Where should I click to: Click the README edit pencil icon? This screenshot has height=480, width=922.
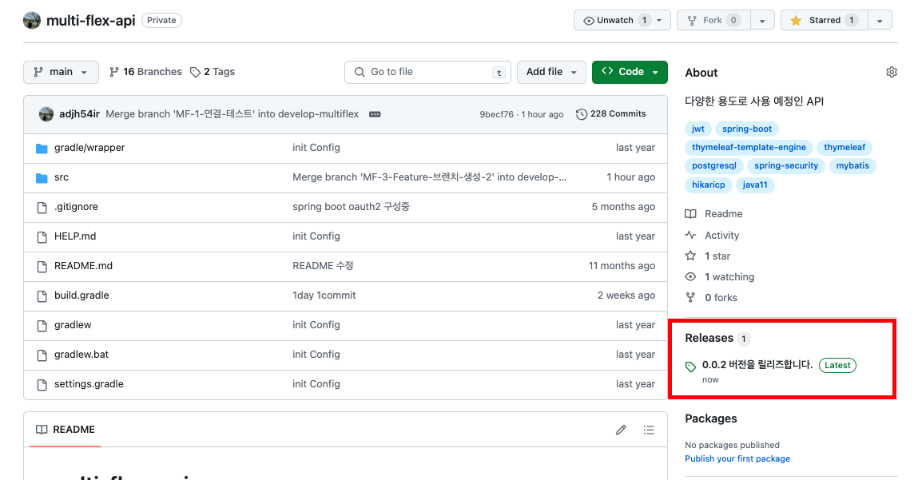(x=621, y=430)
